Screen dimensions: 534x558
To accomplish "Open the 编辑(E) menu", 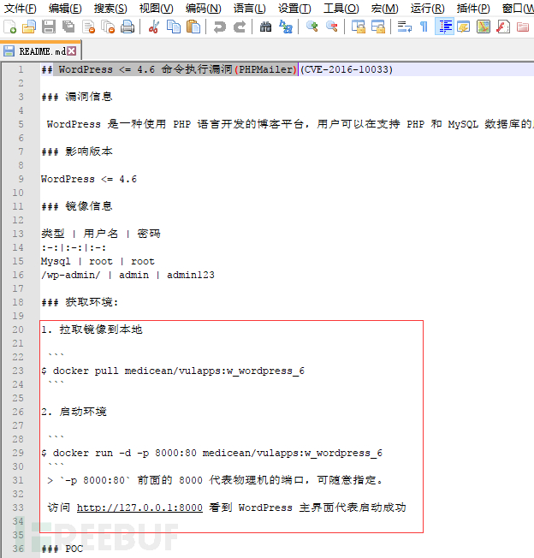I will (65, 8).
